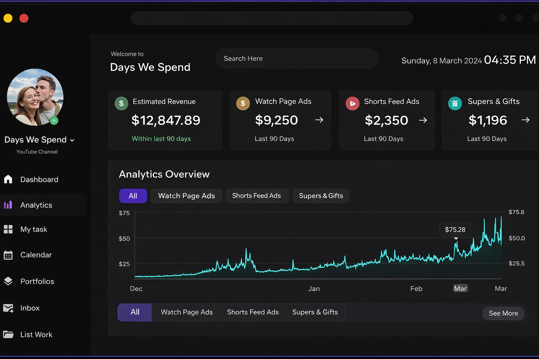Select Supers & Gifts filter above chart

click(x=321, y=196)
